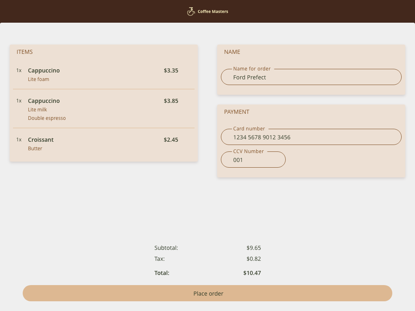Click the Croissant item name
The width and height of the screenshot is (415, 311).
tap(41, 140)
